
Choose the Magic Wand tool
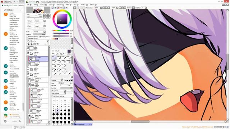coord(58,51)
